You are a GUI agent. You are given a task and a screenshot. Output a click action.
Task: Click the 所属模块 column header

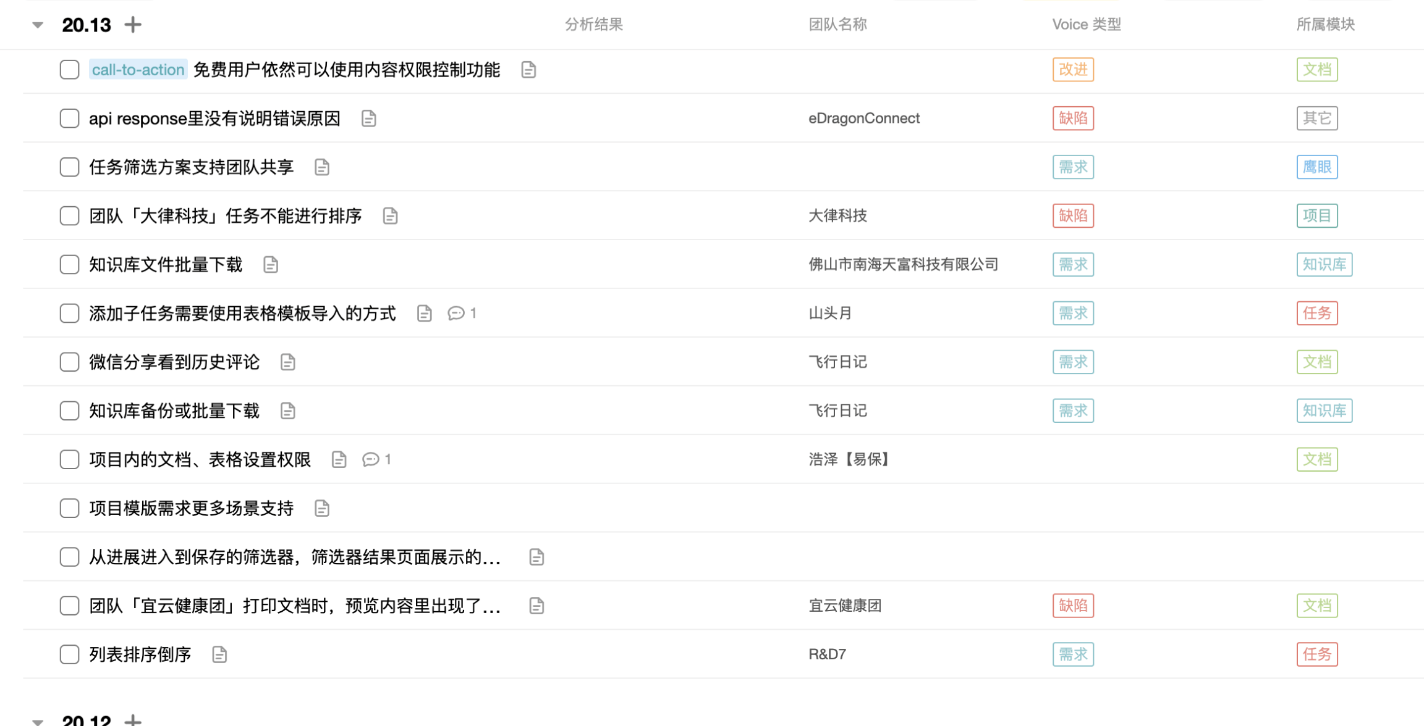[x=1326, y=25]
